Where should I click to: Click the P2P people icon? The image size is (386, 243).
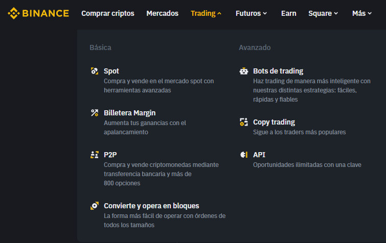[x=94, y=155]
